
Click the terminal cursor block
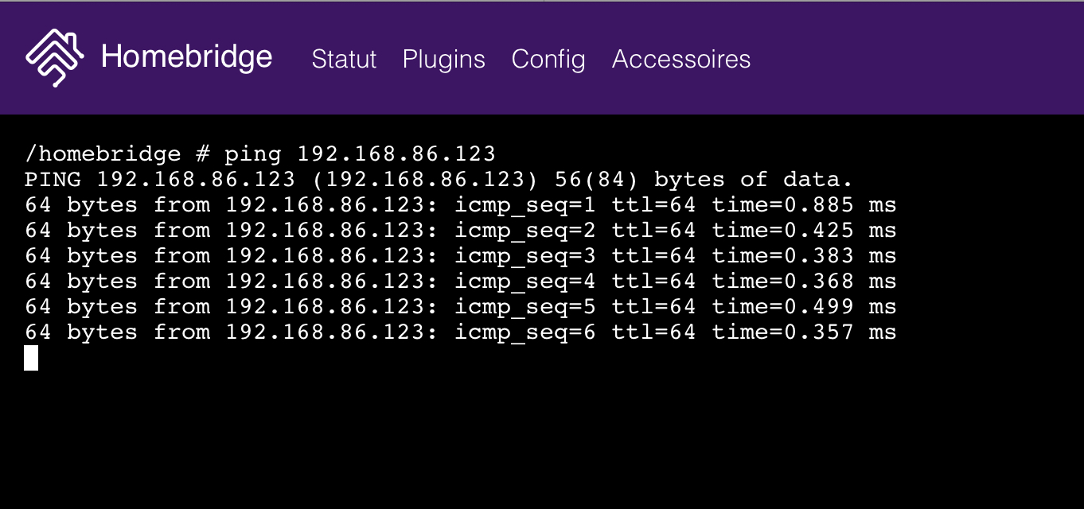[x=30, y=359]
